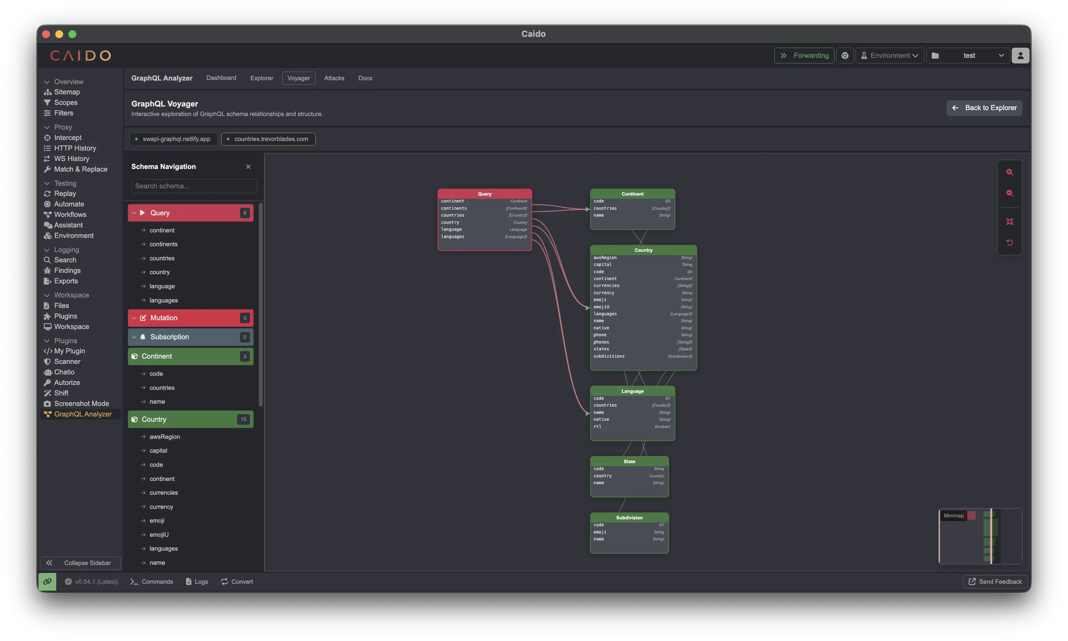The width and height of the screenshot is (1068, 641).
Task: Open the Environment dropdown
Action: pos(889,55)
